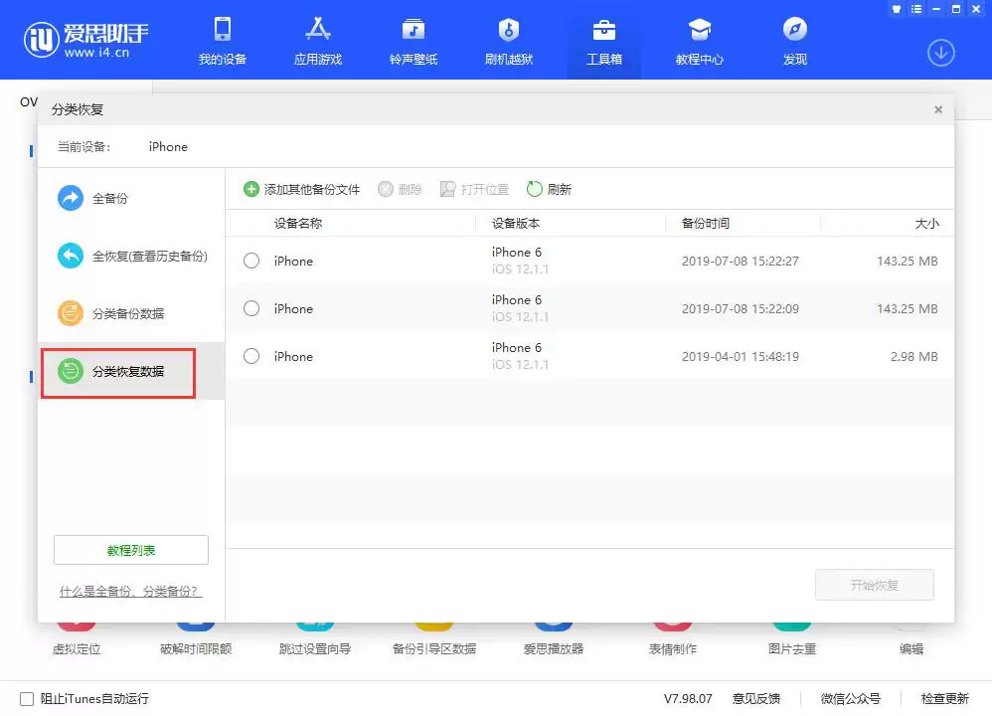The width and height of the screenshot is (992, 716).
Task: Click 添加其他备份文件 add backup file
Action: (x=302, y=189)
